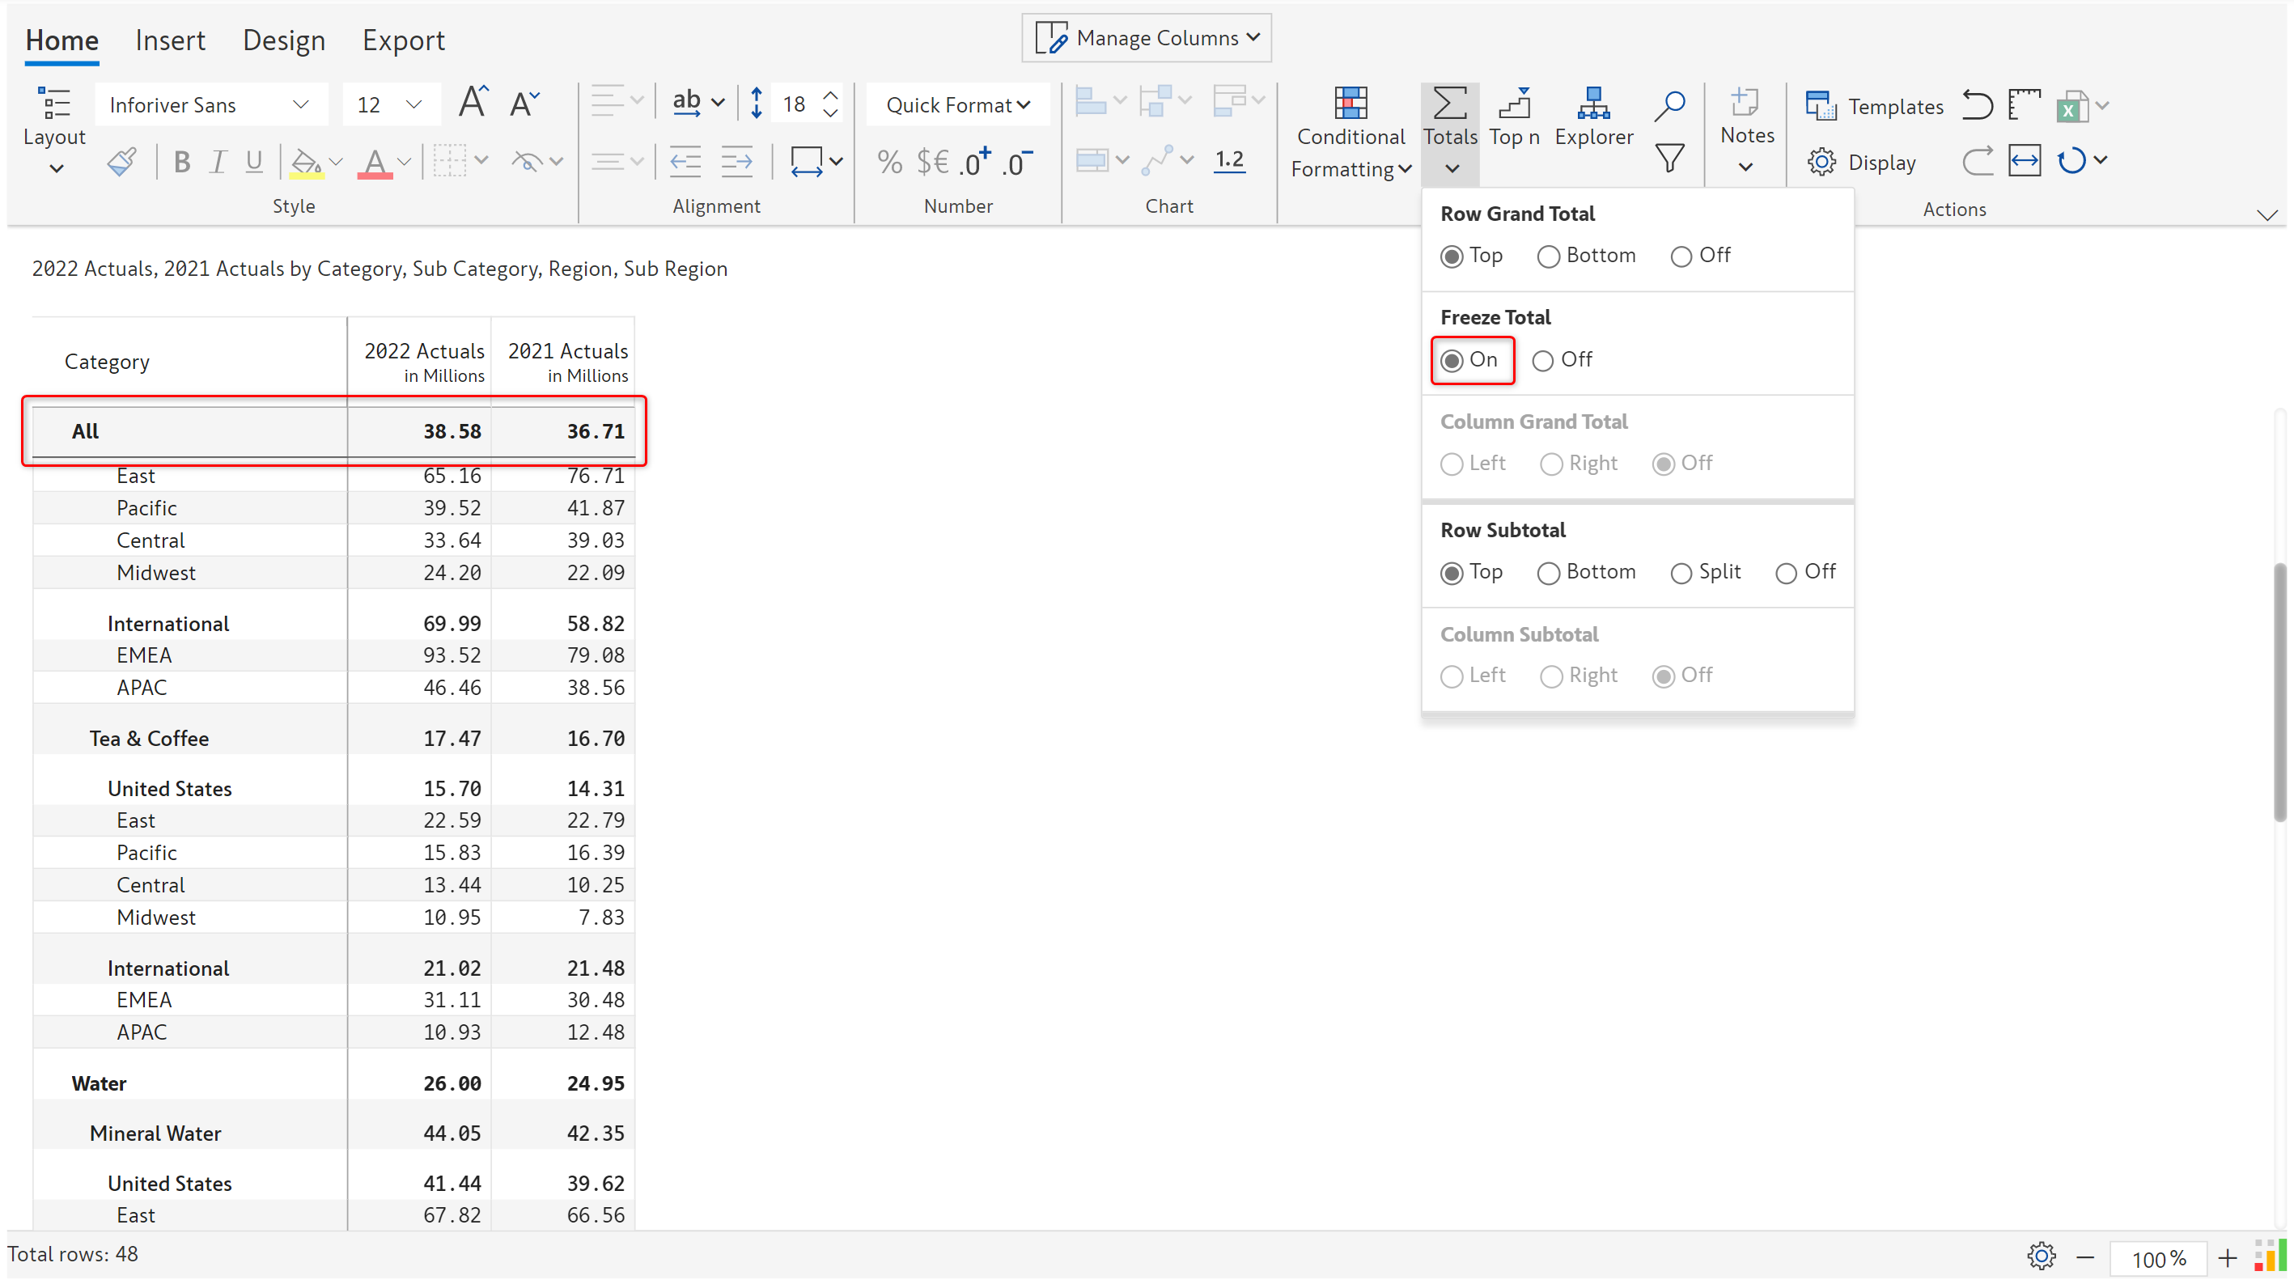
Task: Set Row Grand Total to Bottom
Action: pos(1549,256)
